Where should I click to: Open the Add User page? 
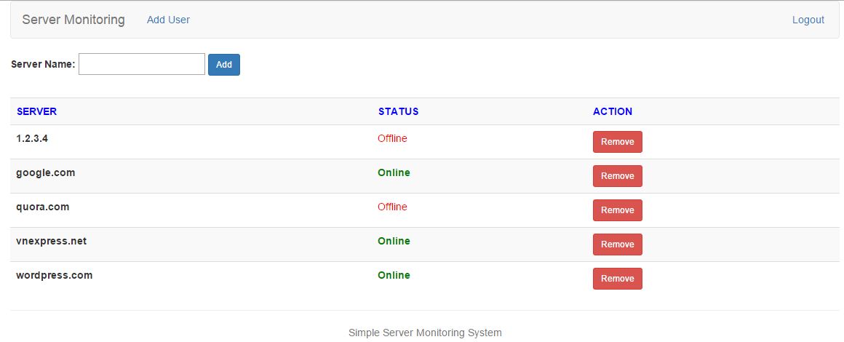click(169, 20)
